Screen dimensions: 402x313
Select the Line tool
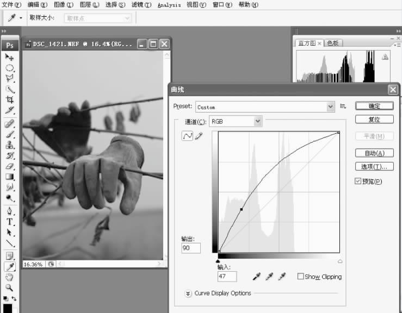[x=9, y=243]
